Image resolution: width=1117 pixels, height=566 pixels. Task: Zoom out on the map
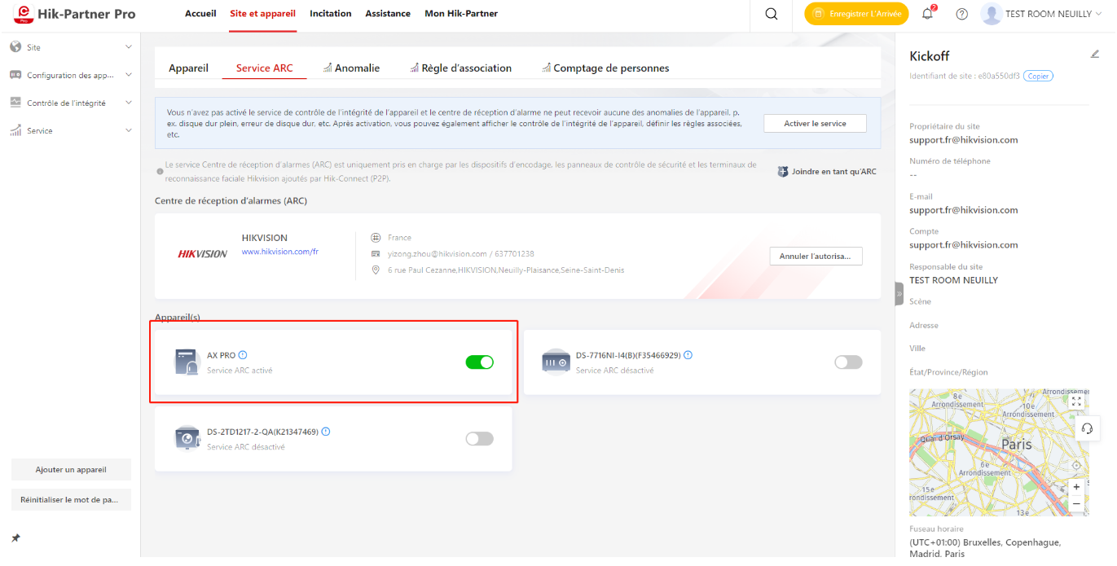[1076, 504]
